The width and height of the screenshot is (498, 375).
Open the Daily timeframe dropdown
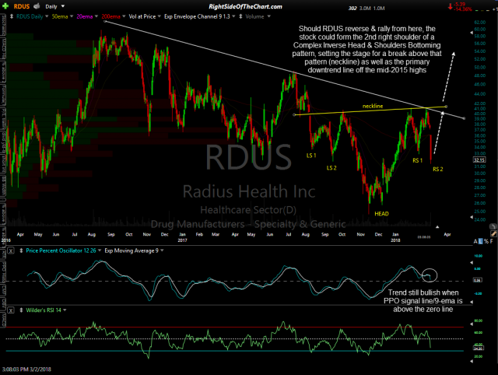coord(62,6)
